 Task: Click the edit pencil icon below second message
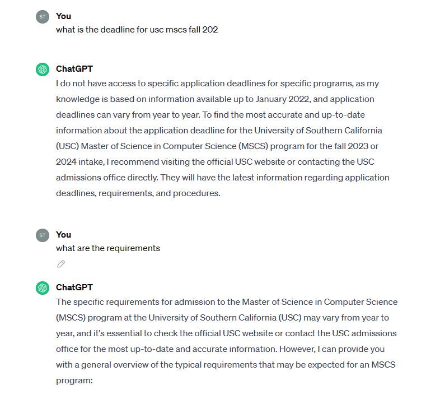pyautogui.click(x=61, y=264)
